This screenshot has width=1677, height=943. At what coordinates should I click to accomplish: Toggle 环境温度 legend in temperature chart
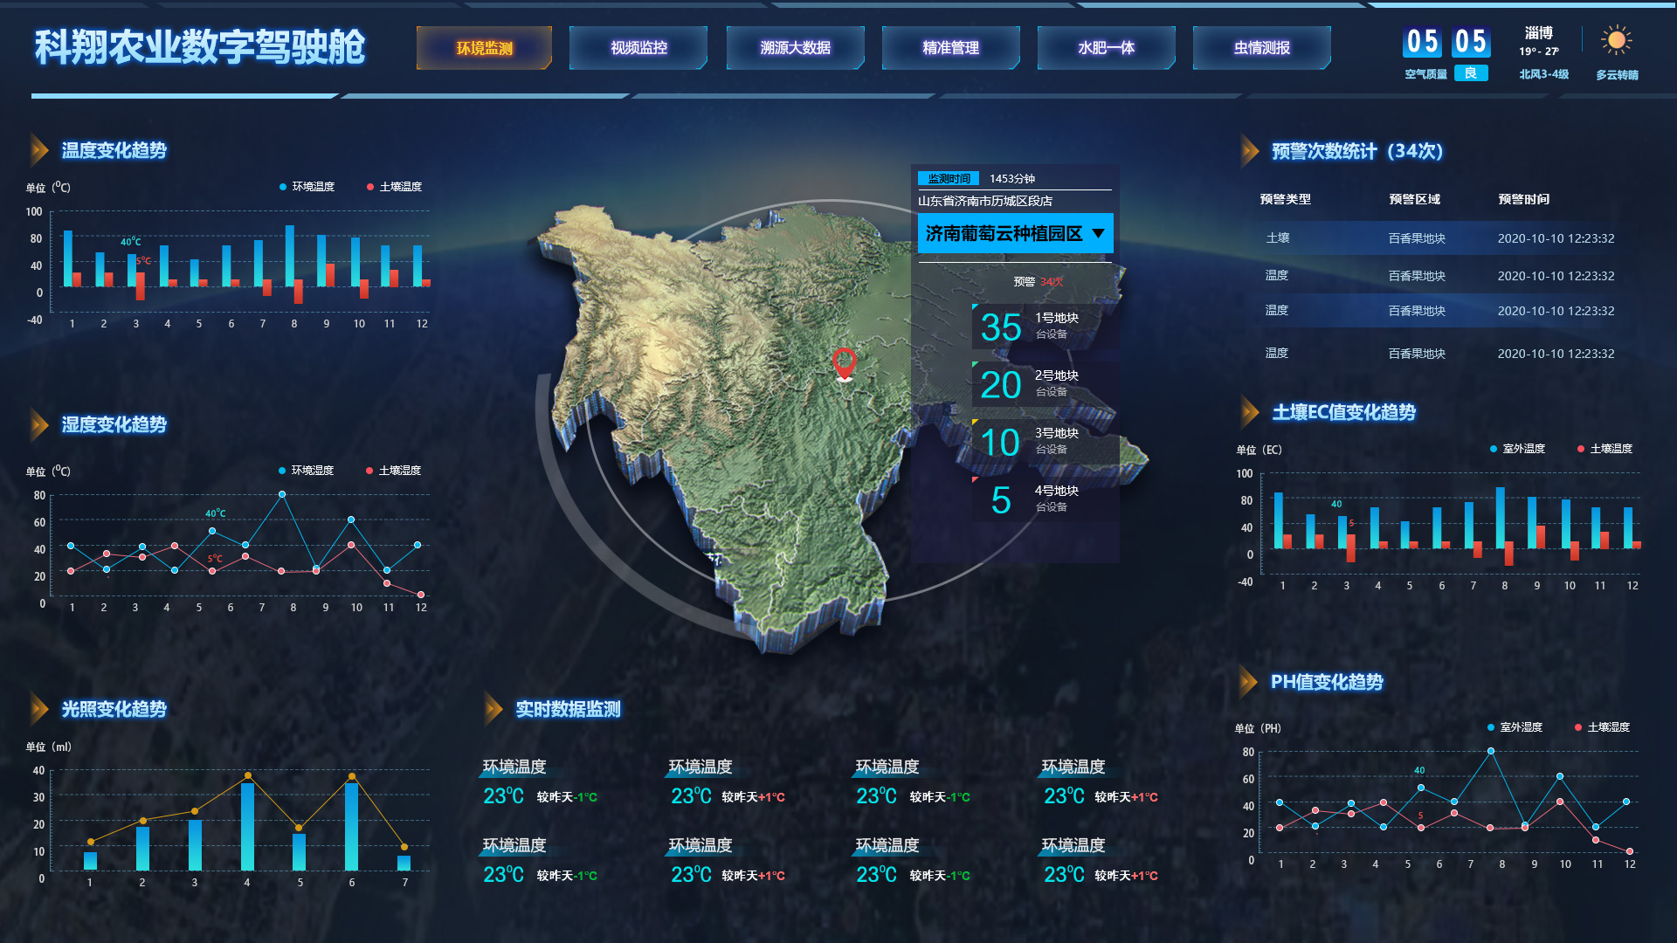[x=307, y=187]
